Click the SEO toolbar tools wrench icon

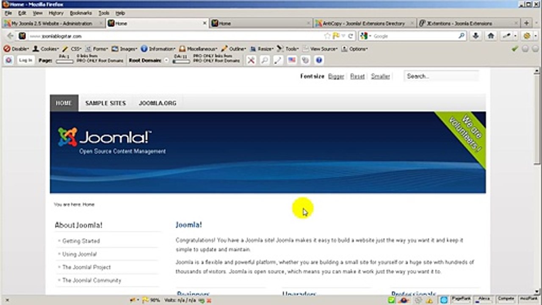coord(251,60)
